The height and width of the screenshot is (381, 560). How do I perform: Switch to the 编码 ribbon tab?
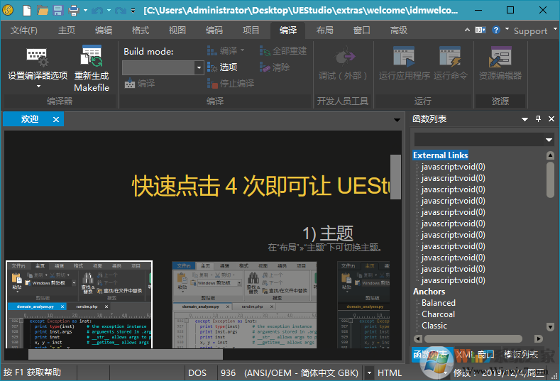pyautogui.click(x=214, y=31)
